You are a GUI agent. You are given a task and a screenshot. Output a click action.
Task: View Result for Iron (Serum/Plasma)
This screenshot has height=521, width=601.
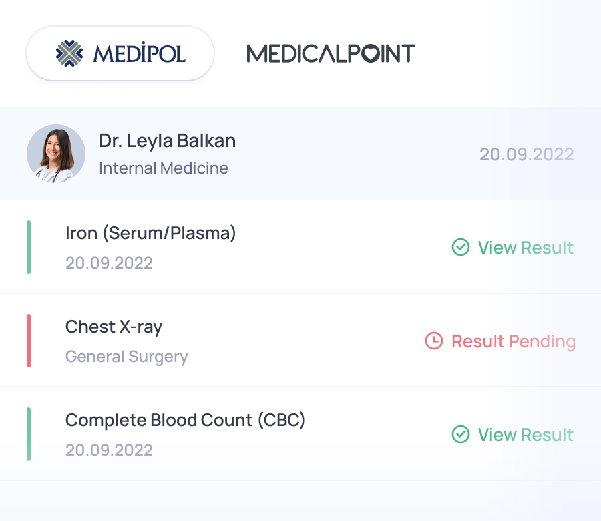(x=526, y=248)
